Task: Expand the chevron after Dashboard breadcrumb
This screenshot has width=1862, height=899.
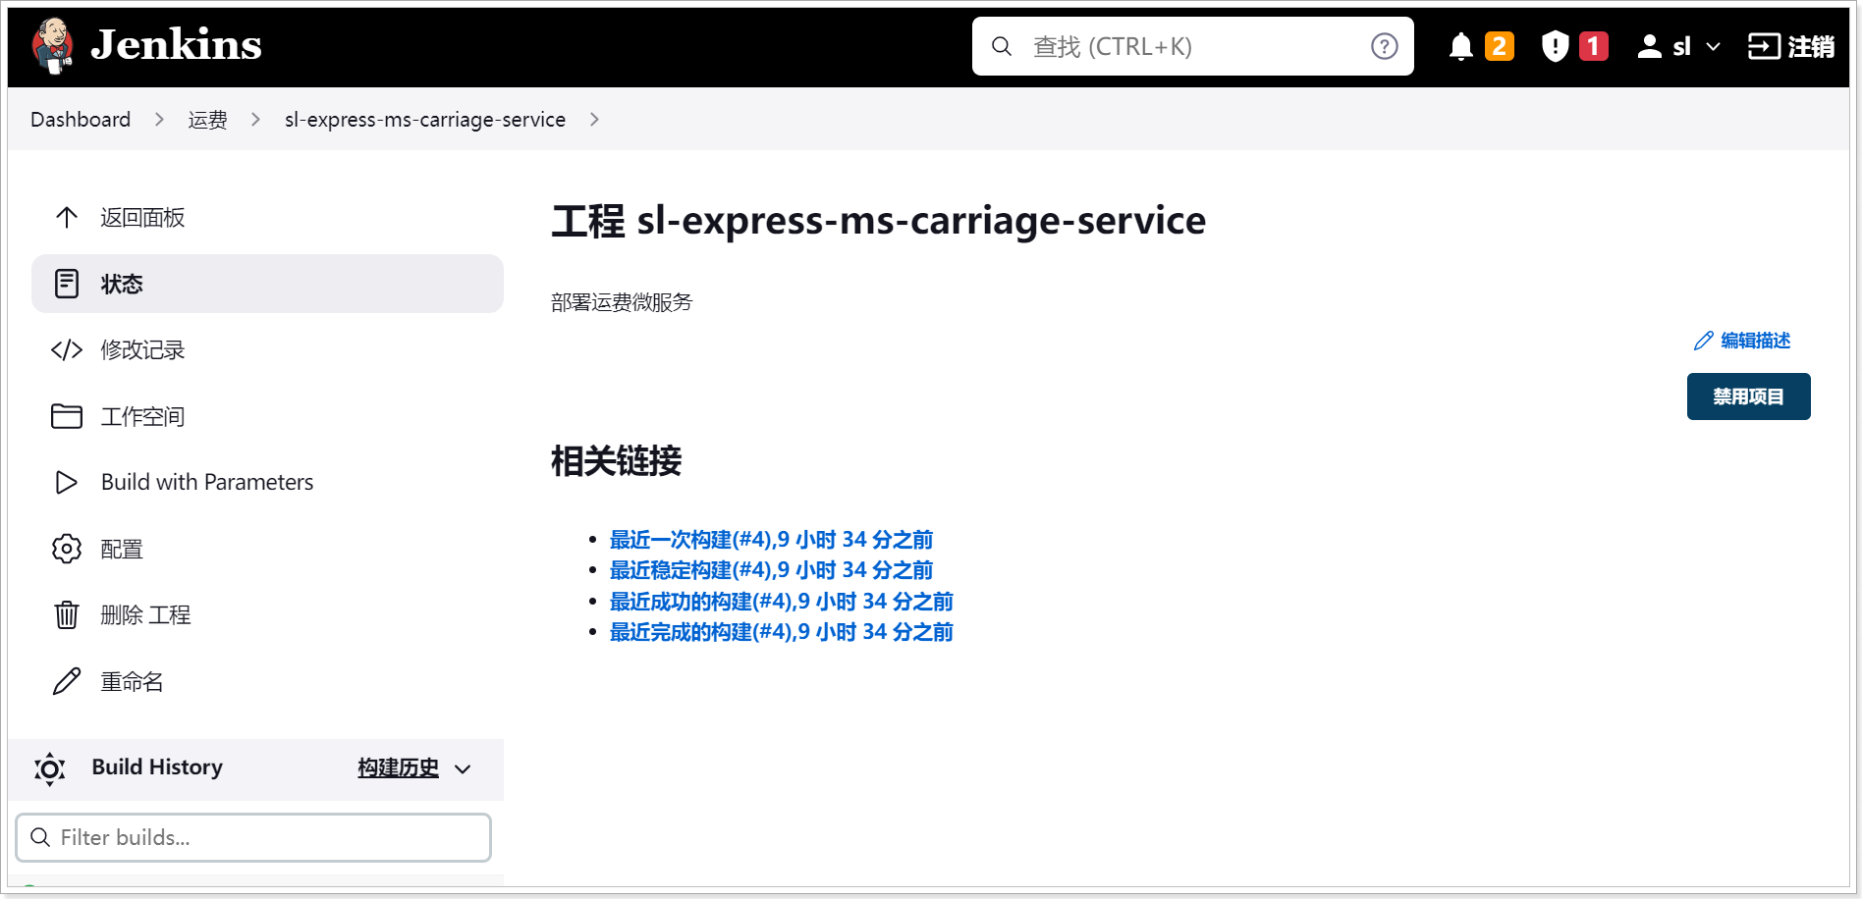Action: pyautogui.click(x=159, y=120)
